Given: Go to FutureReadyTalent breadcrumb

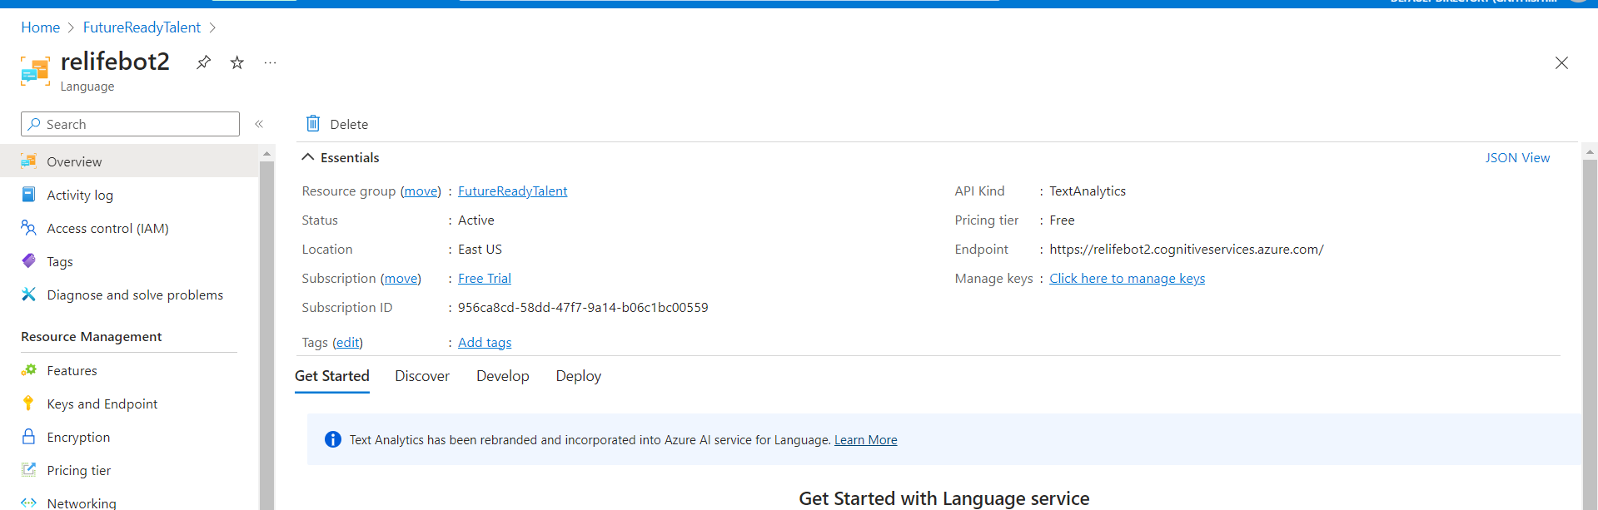Looking at the screenshot, I should (x=142, y=27).
